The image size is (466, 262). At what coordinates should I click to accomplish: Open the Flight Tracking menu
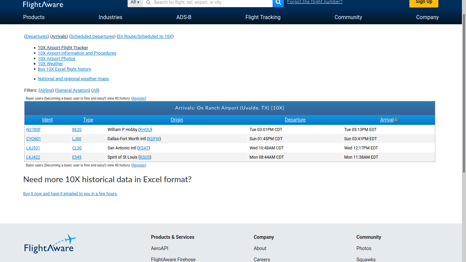click(263, 17)
